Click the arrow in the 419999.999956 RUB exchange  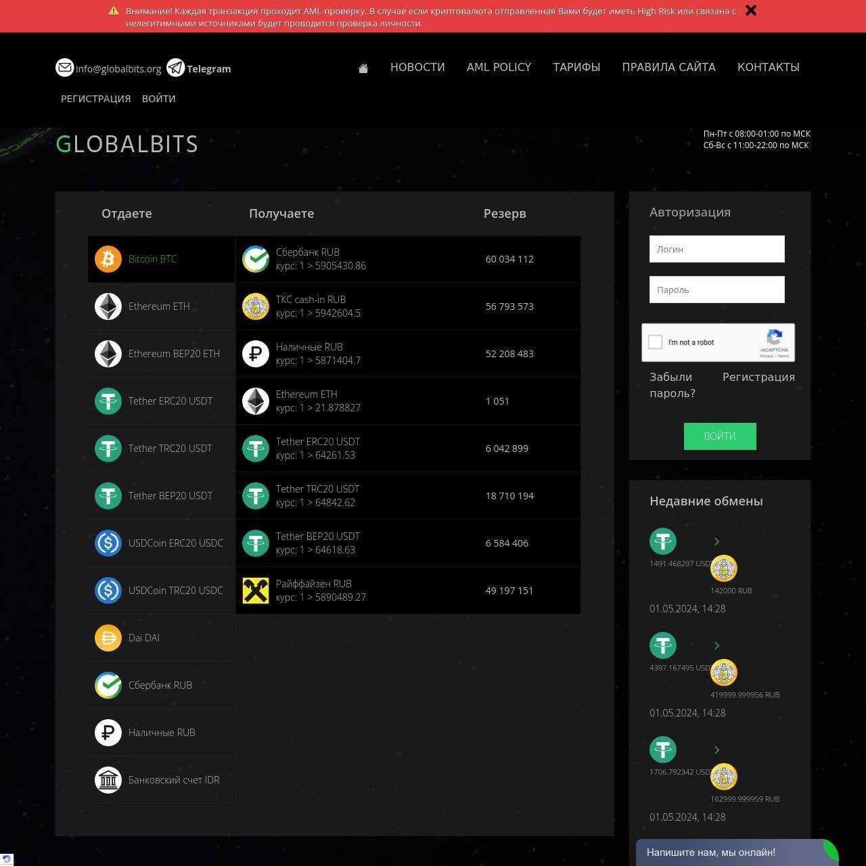pyautogui.click(x=717, y=645)
